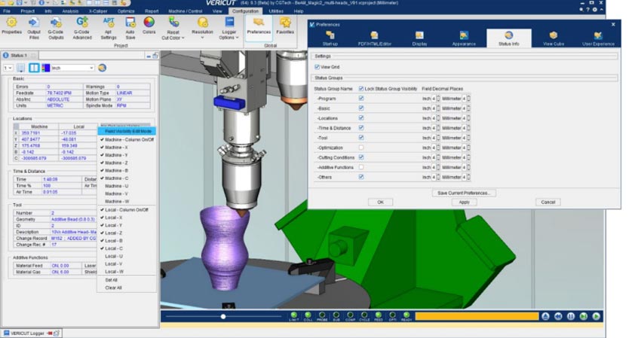Switch to the View Cube preferences tab
Viewport: 638px width, 338px height.
553,38
